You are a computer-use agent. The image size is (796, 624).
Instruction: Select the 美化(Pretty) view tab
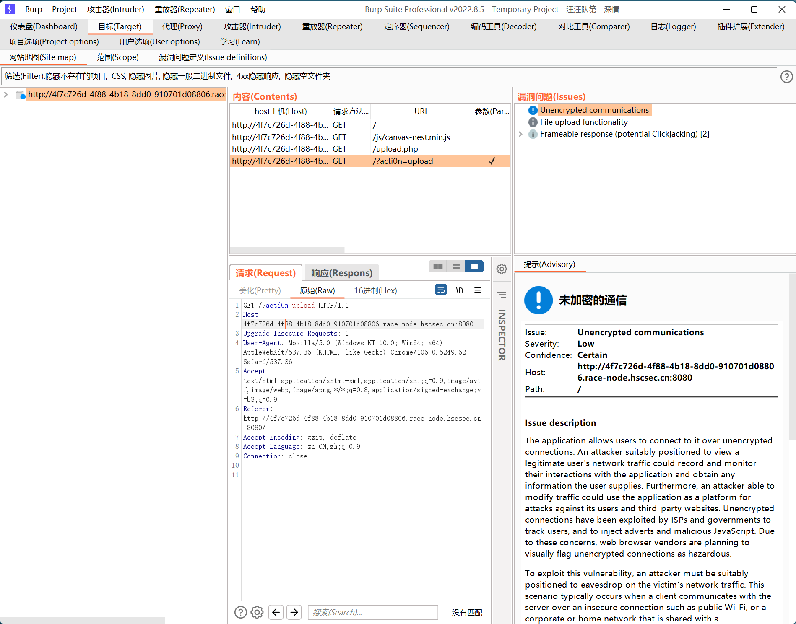click(x=260, y=291)
